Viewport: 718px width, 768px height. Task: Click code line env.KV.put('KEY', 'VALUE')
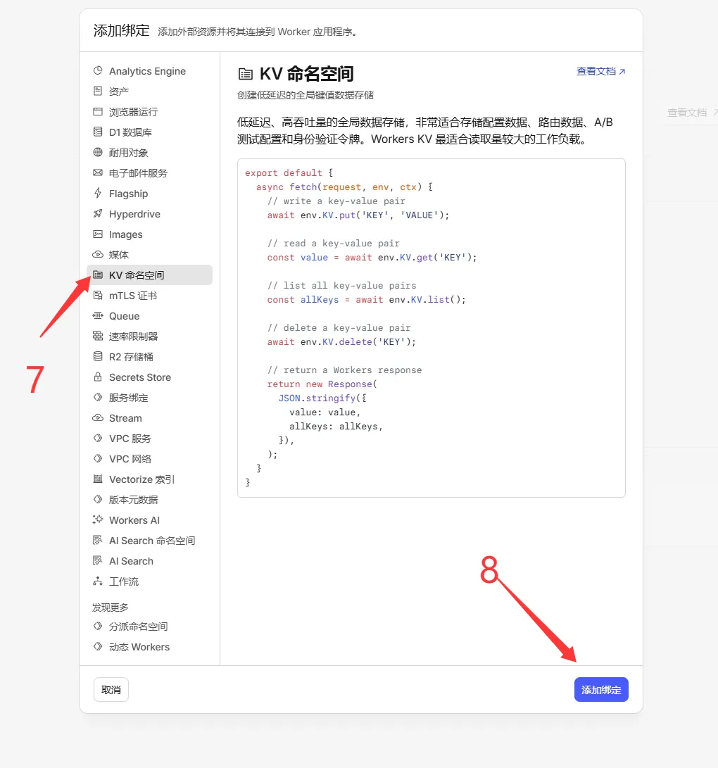[358, 215]
